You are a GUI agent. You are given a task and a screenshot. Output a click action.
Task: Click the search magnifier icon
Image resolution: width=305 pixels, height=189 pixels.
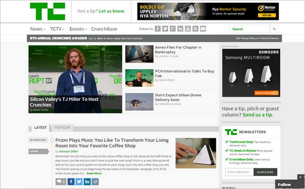274,29
